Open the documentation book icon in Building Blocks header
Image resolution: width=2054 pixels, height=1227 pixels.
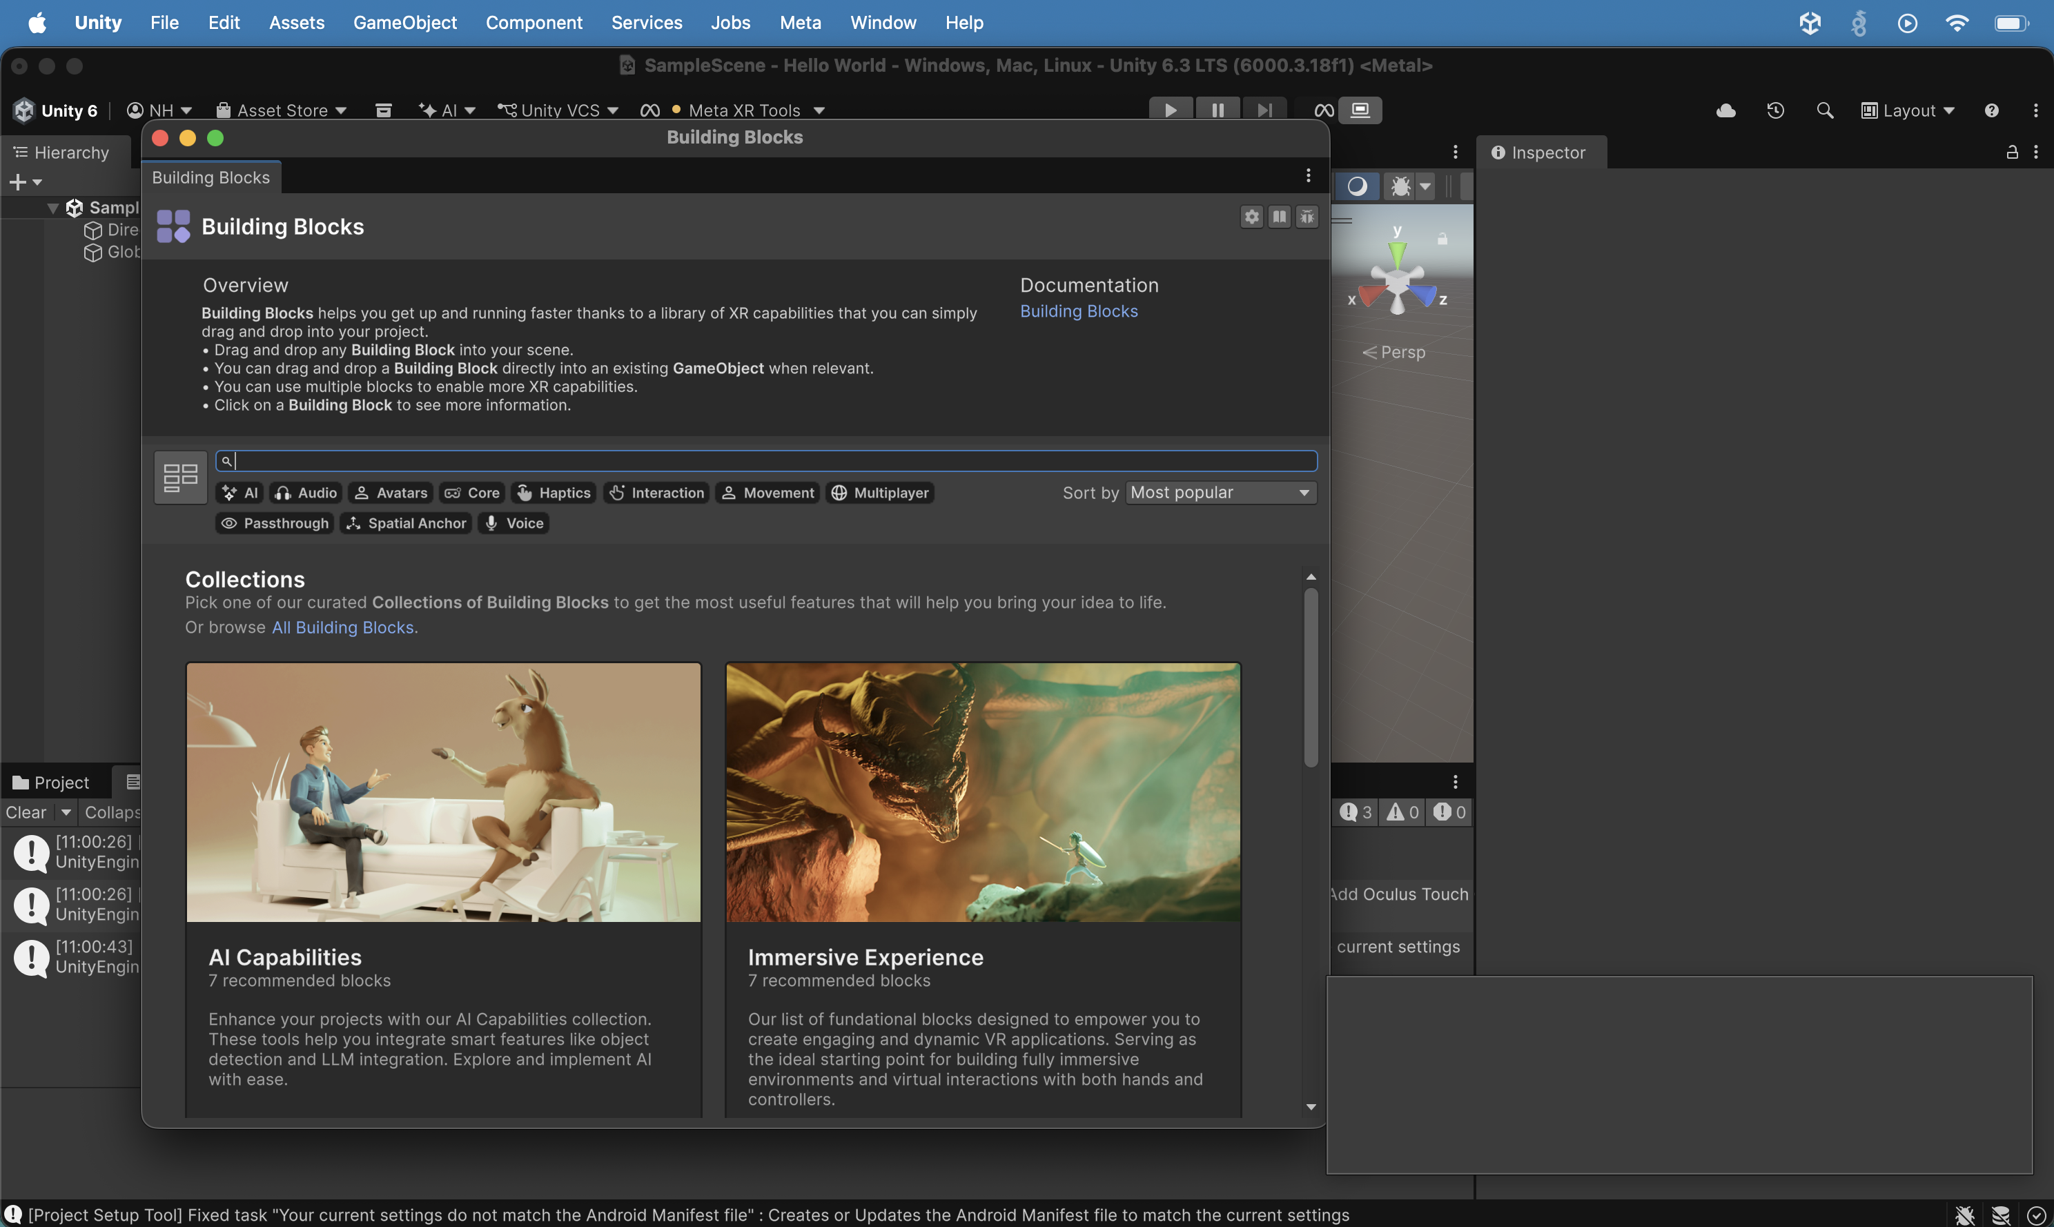tap(1279, 217)
